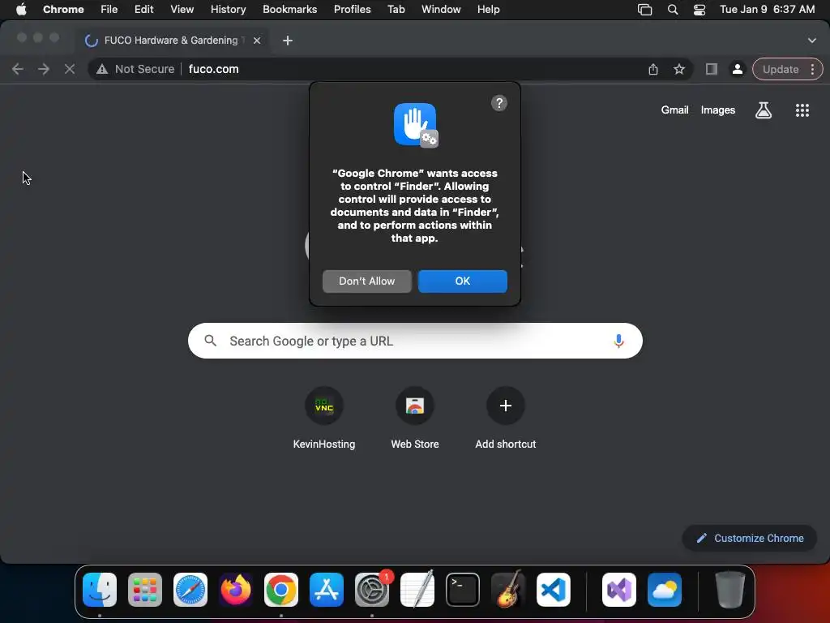Open Safari from the Dock
Viewport: 830px width, 623px height.
tap(190, 590)
